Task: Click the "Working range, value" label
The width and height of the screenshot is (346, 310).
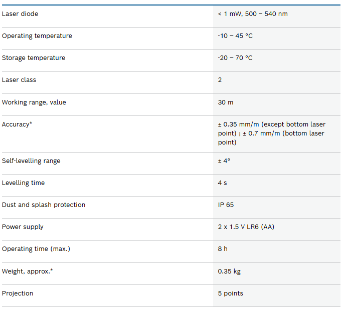Action: tap(34, 102)
